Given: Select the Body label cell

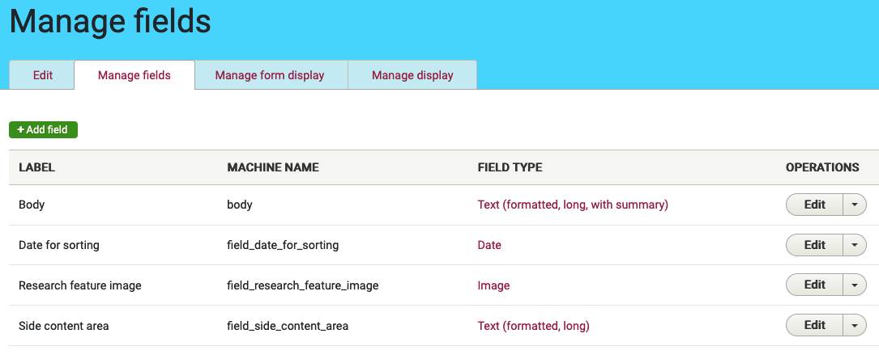Looking at the screenshot, I should 32,205.
